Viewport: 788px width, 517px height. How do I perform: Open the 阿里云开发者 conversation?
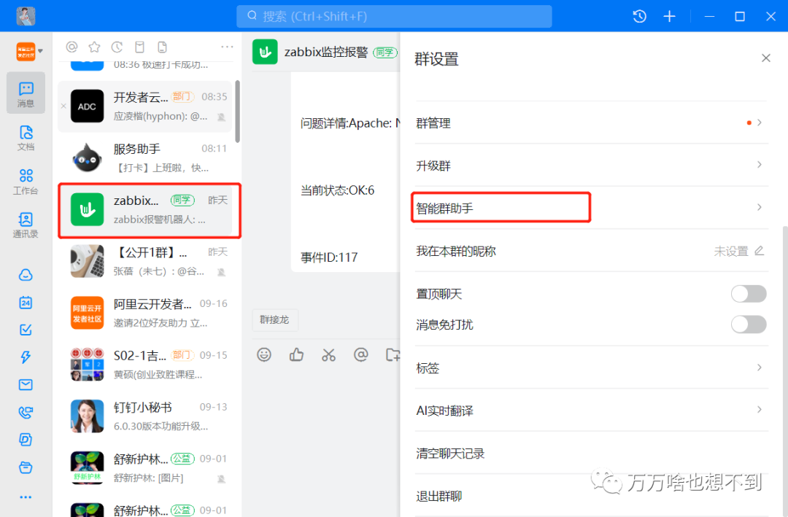click(x=144, y=313)
